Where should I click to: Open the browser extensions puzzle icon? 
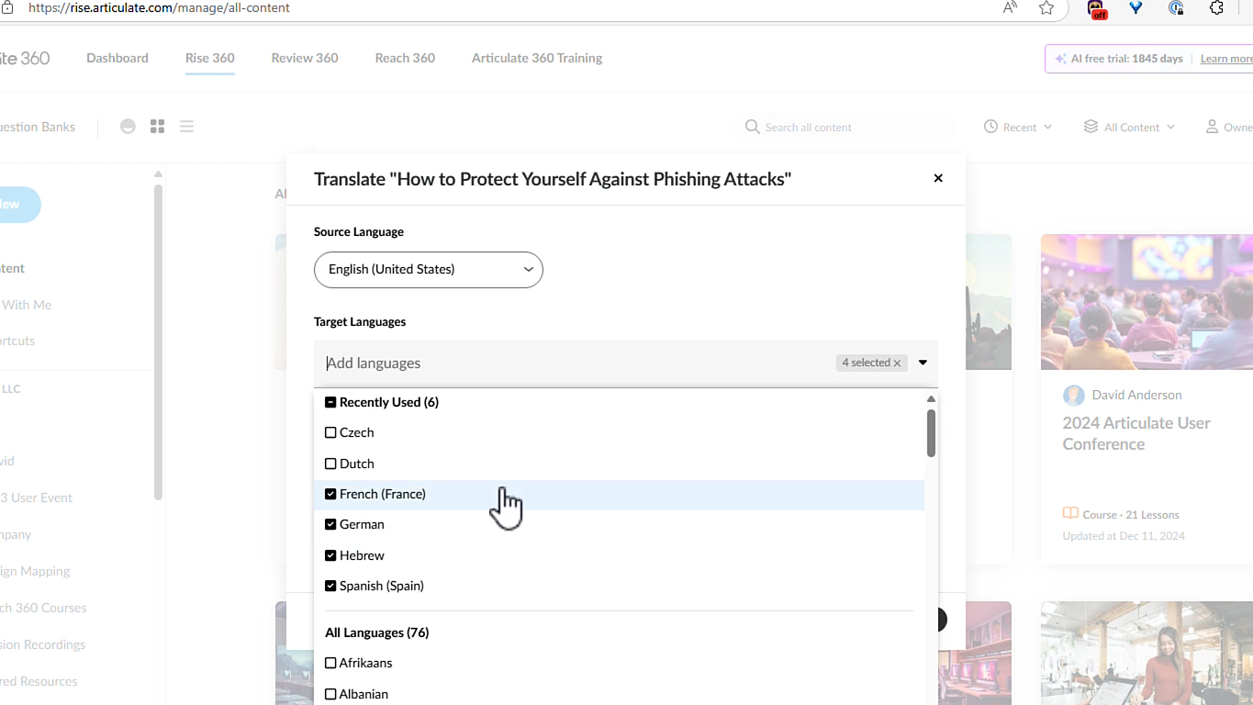point(1216,8)
